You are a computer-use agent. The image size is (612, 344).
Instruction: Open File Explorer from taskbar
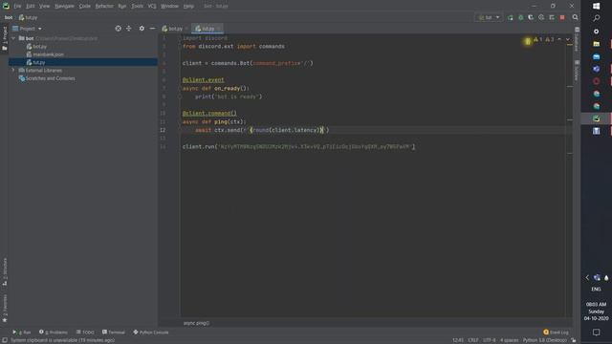click(597, 44)
